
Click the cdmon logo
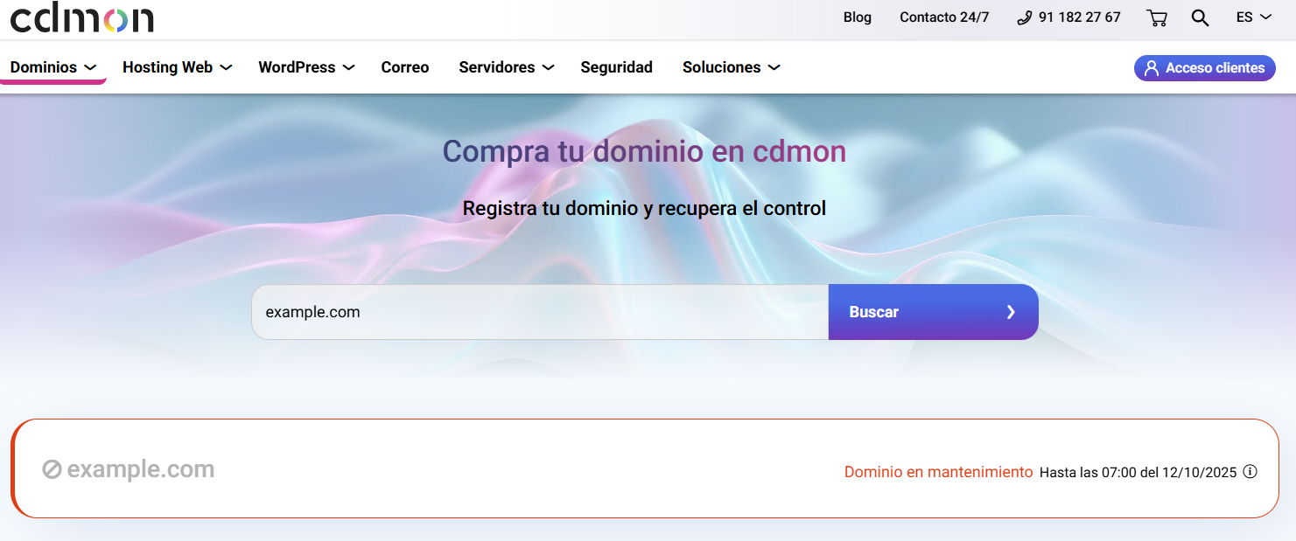81,17
